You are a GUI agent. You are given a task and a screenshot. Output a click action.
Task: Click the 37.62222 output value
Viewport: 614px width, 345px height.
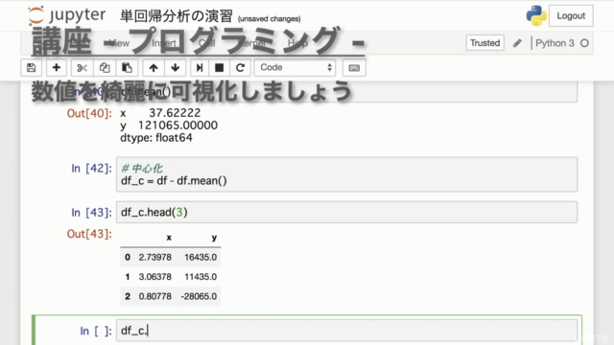[175, 113]
